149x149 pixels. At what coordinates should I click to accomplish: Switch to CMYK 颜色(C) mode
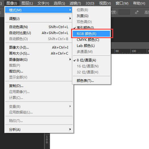[x=91, y=40]
